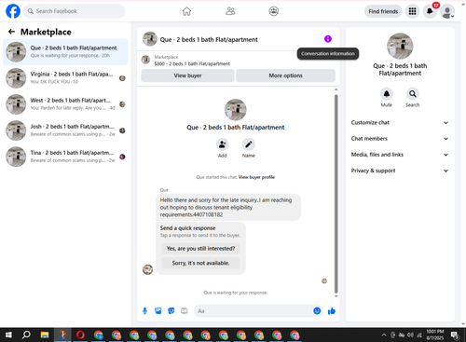Viewport: 466px width, 342px height.
Task: Click the chat vertical scrollbar
Action: 336,193
